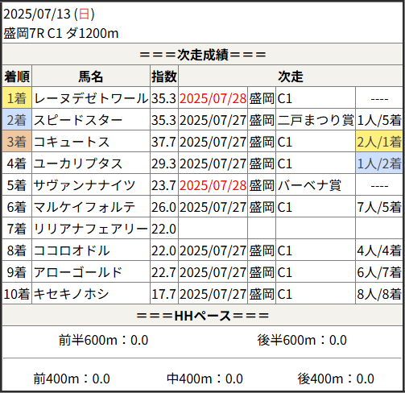405x393 pixels.
Task: Click the 指数 column header
Action: point(164,77)
